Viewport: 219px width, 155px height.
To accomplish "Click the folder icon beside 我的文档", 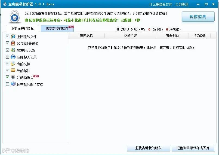I will (x=13, y=63).
